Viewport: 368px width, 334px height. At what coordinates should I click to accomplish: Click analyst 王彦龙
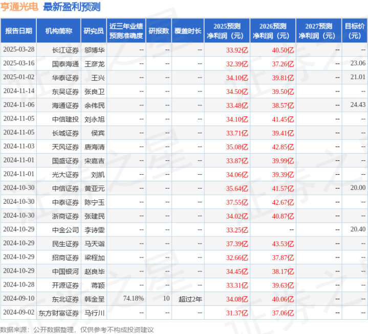click(x=94, y=64)
